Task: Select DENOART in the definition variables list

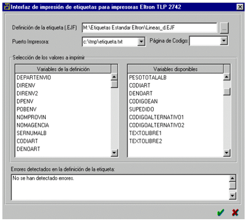Action: pyautogui.click(x=28, y=149)
